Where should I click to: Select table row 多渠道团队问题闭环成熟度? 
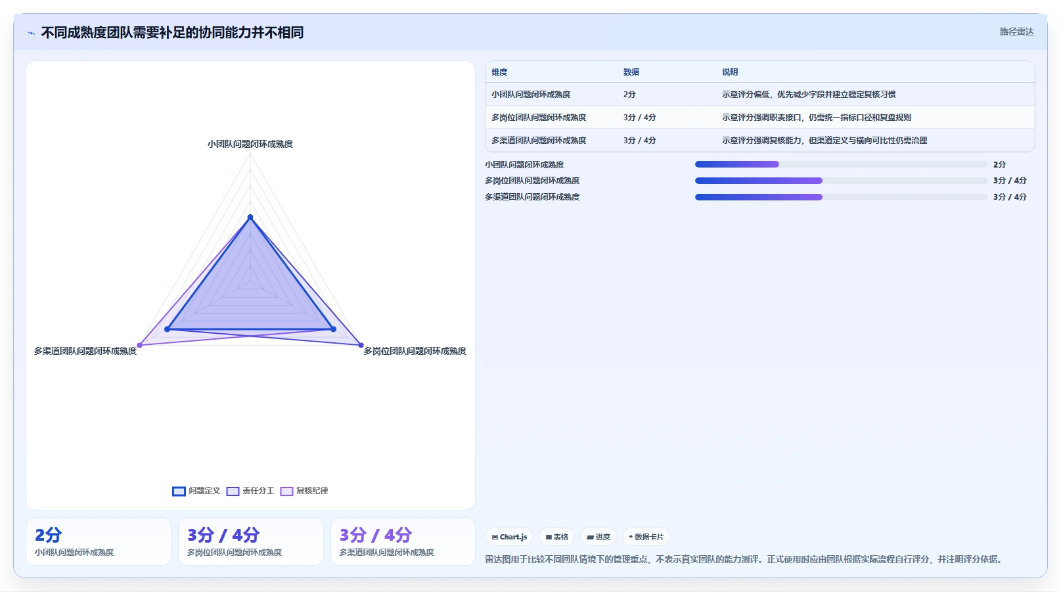click(760, 141)
